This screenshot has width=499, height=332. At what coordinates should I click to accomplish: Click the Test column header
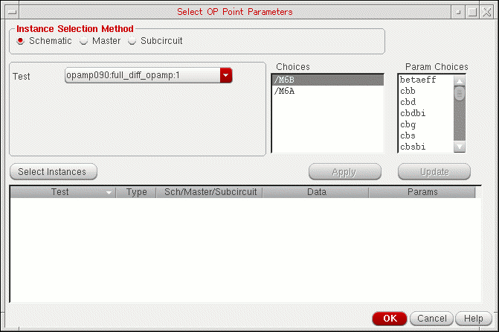click(62, 192)
